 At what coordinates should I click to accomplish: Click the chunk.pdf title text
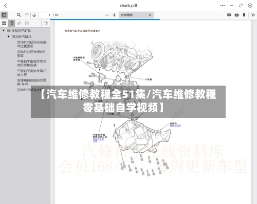[x=128, y=6]
